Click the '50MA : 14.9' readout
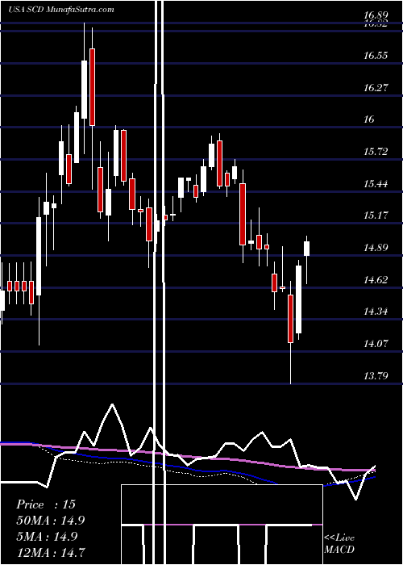 tap(51, 521)
